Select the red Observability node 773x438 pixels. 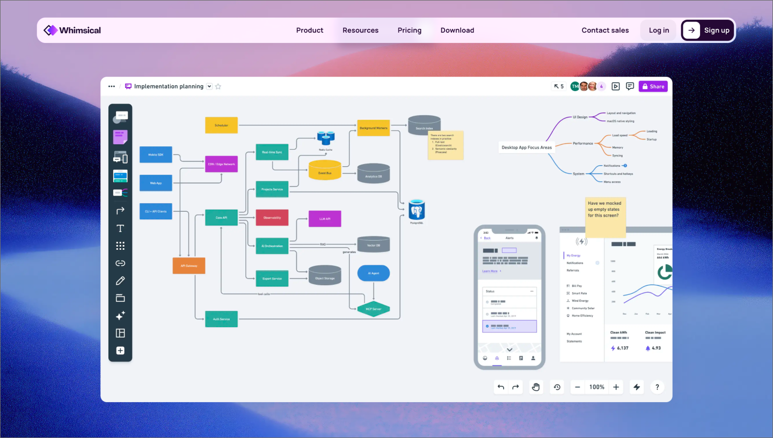tap(272, 218)
